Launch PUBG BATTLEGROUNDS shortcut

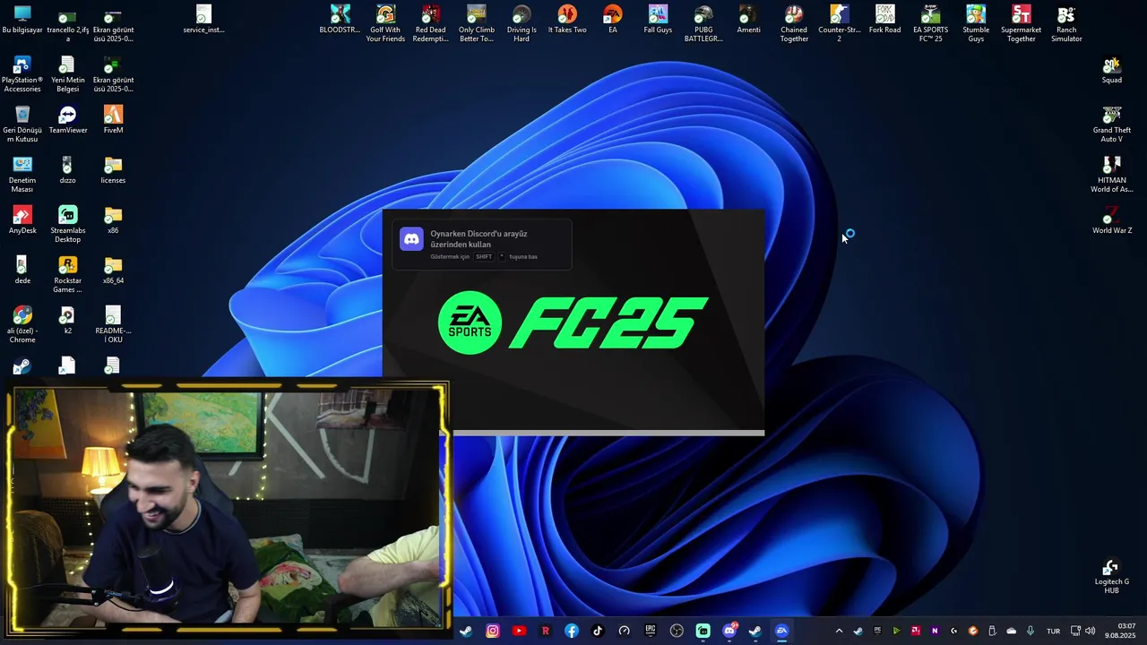[x=703, y=24]
